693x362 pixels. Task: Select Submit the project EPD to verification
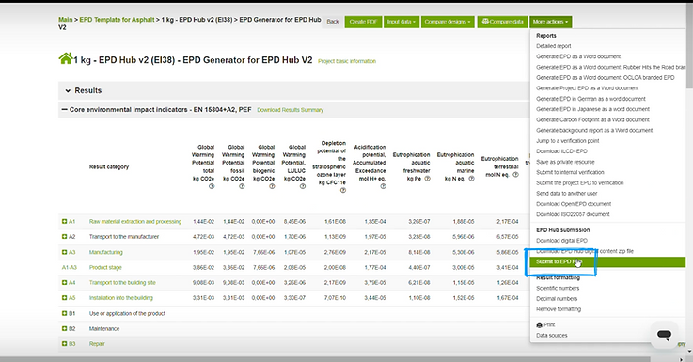point(580,183)
